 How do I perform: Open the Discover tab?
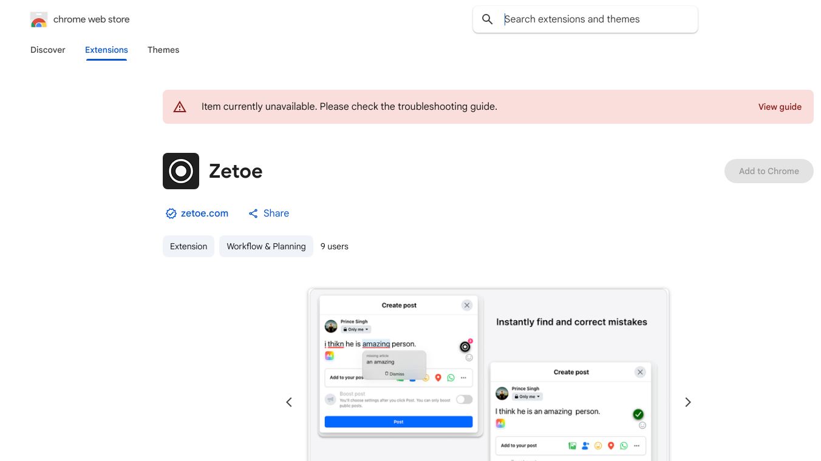click(x=48, y=50)
